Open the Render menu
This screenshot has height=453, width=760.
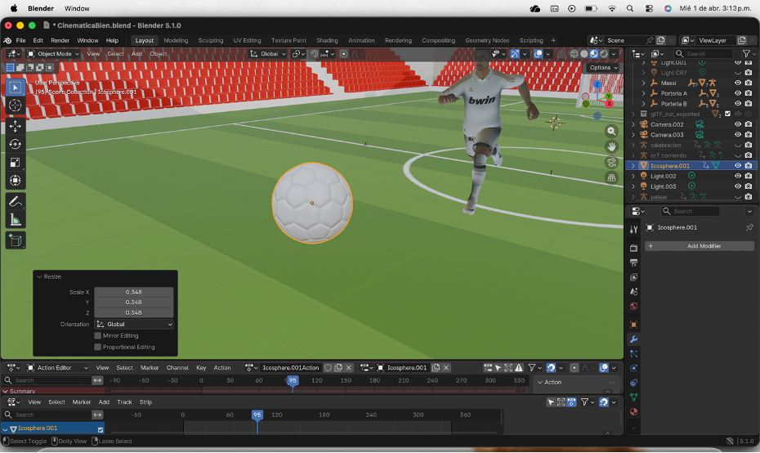60,40
